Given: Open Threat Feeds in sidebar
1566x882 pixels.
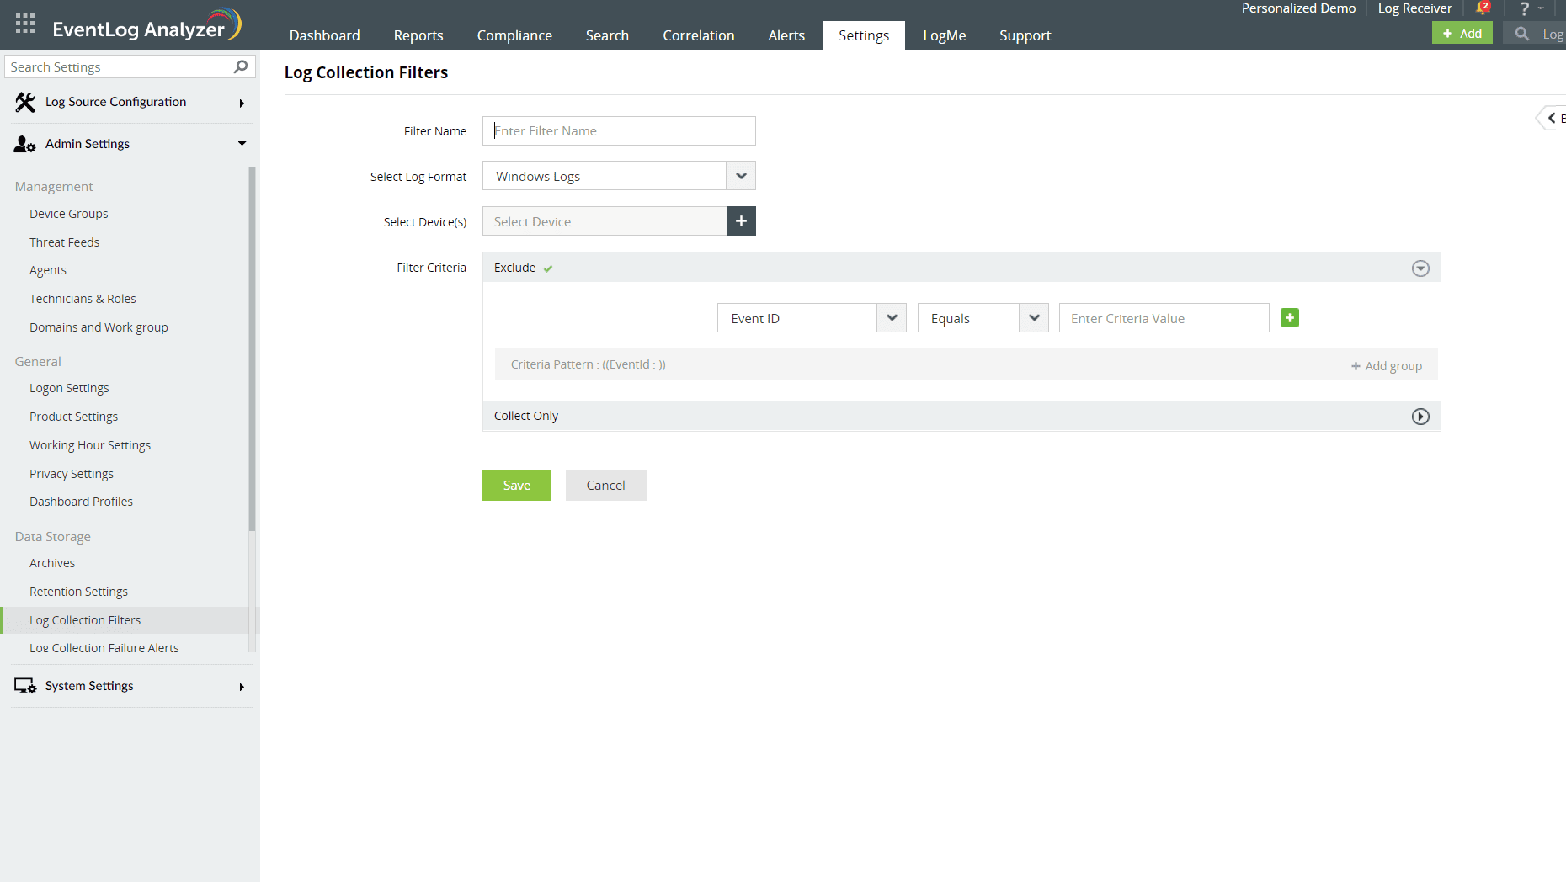Looking at the screenshot, I should (x=64, y=242).
